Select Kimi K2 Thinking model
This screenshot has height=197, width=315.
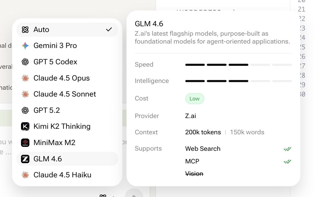click(x=67, y=126)
